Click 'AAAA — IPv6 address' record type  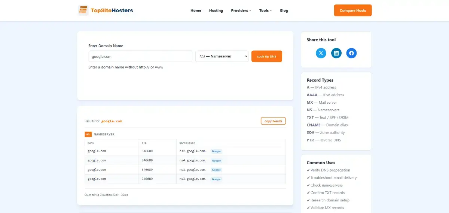pos(325,95)
